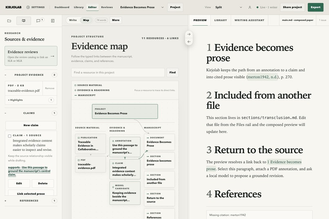Click the '11 resources · 6 links' text
This screenshot has height=219, width=329.
[x=160, y=38]
